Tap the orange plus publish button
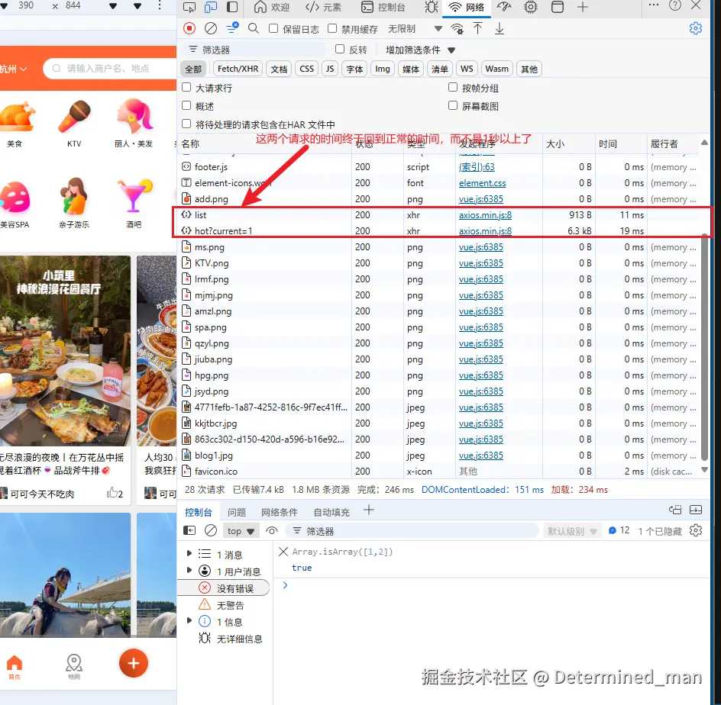 (134, 663)
